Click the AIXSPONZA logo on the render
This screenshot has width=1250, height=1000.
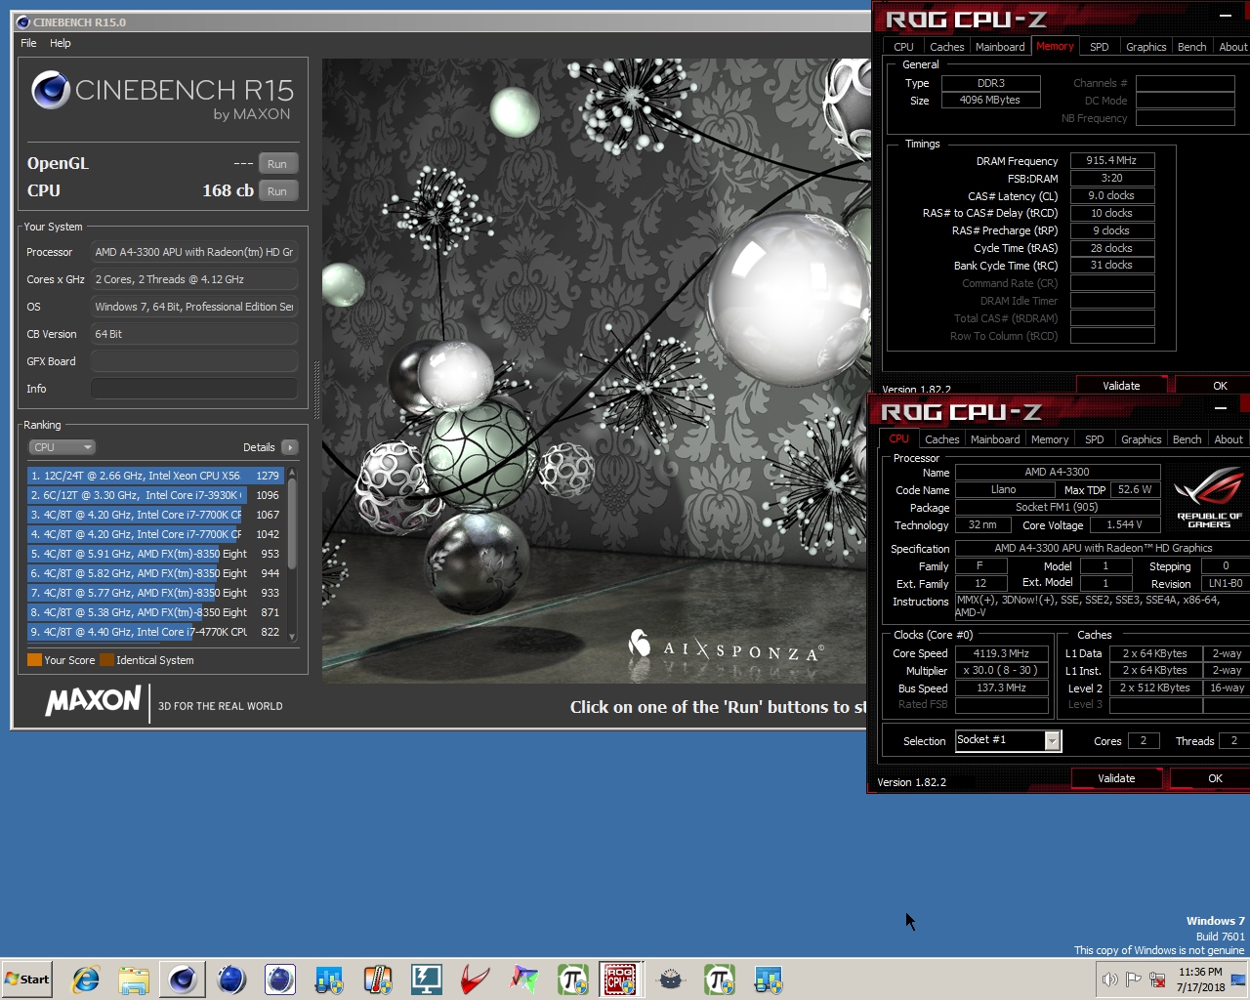(726, 646)
